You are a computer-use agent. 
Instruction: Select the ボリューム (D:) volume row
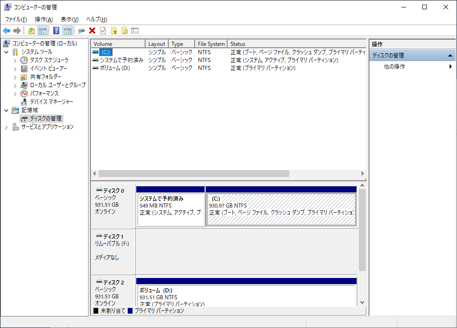(x=228, y=68)
